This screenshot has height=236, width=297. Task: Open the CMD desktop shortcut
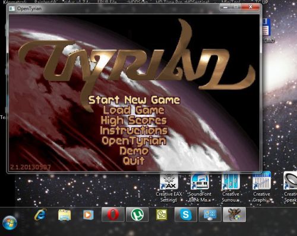point(267,31)
